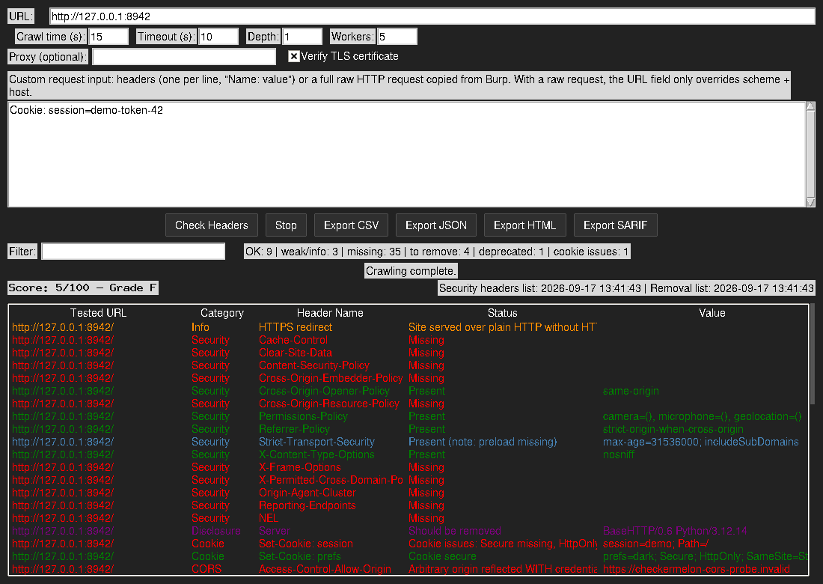This screenshot has height=584, width=823.
Task: Click the Check Headers button
Action: pyautogui.click(x=212, y=225)
